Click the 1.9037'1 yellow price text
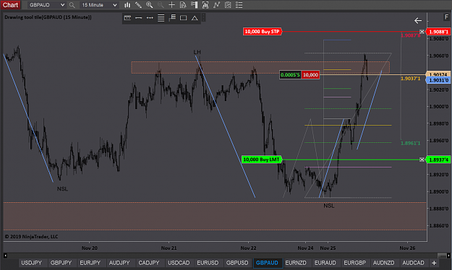 pos(411,78)
